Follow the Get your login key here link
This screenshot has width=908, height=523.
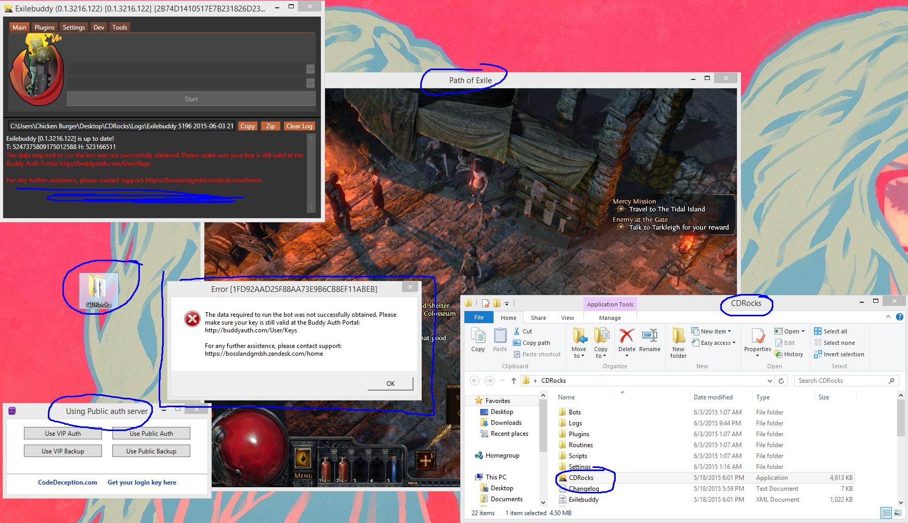[141, 482]
